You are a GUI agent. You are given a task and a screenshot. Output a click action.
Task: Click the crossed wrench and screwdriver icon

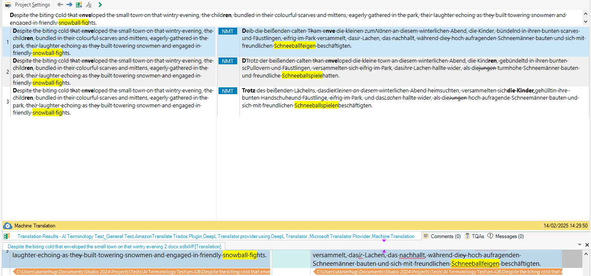tap(89, 5)
